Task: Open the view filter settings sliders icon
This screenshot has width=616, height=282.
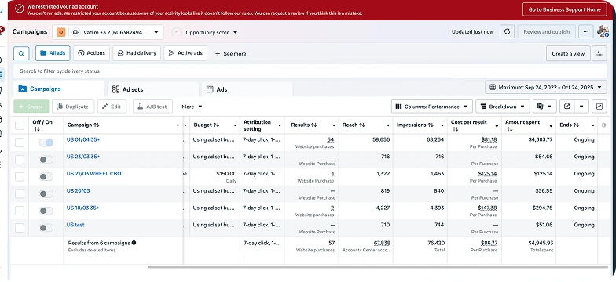Action: pos(599,53)
